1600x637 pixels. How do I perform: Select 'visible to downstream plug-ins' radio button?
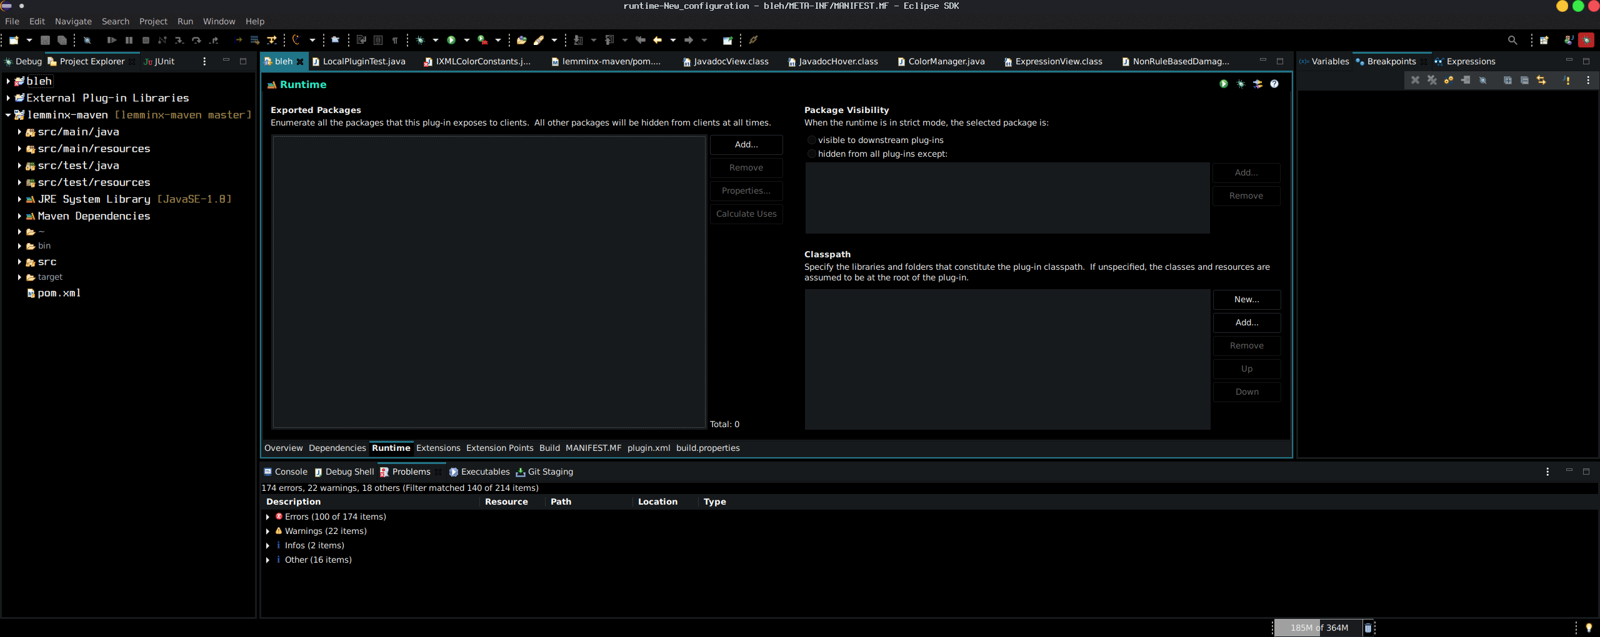pos(812,140)
